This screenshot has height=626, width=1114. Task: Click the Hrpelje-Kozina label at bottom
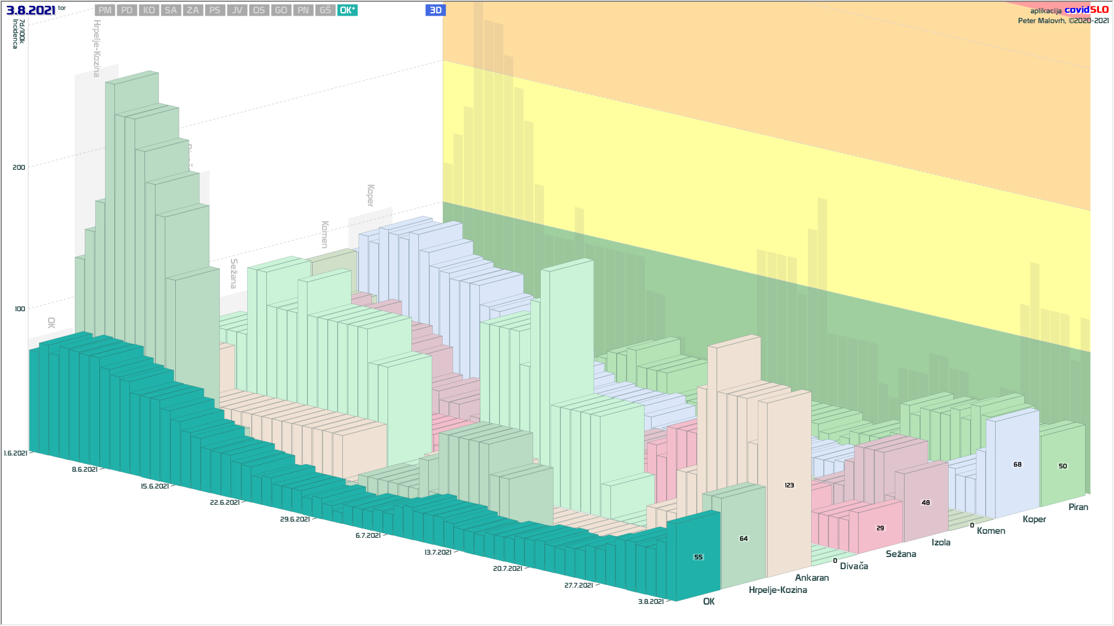coord(777,590)
